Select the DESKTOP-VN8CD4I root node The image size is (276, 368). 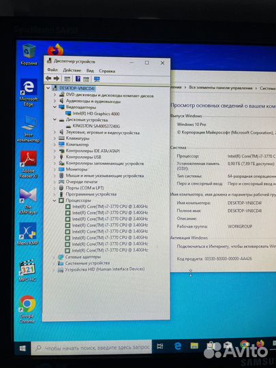[x=77, y=88]
